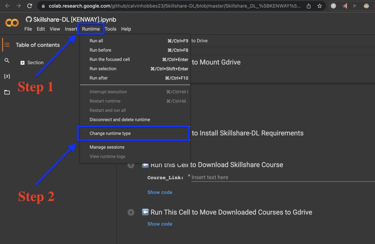The width and height of the screenshot is (375, 244).
Task: Reload the page with browser refresh icon
Action: [x=29, y=6]
